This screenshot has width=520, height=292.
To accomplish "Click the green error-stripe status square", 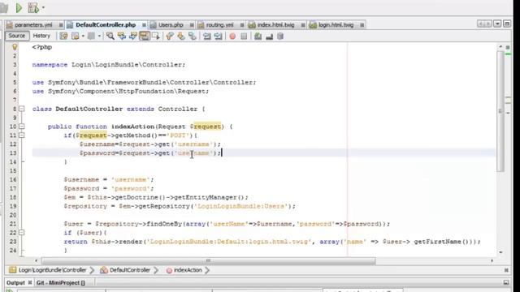I will (508, 47).
